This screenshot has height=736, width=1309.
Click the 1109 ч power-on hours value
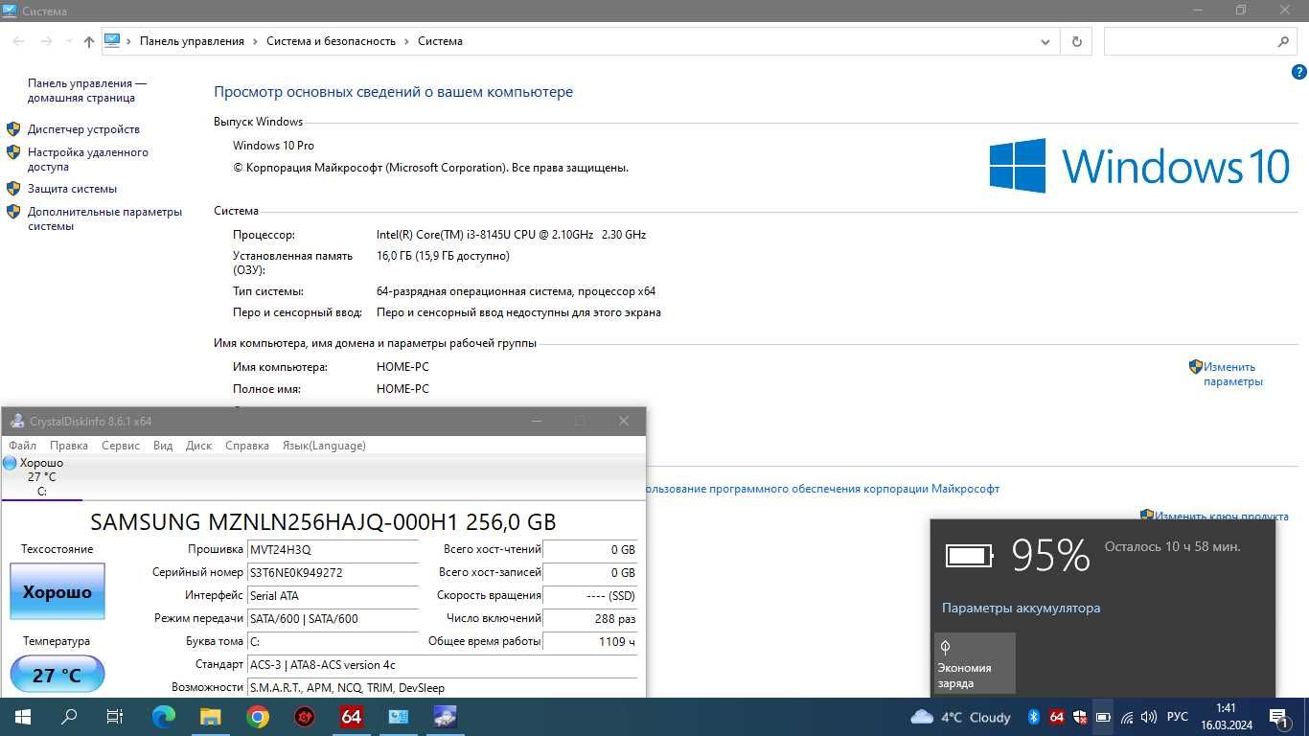590,642
